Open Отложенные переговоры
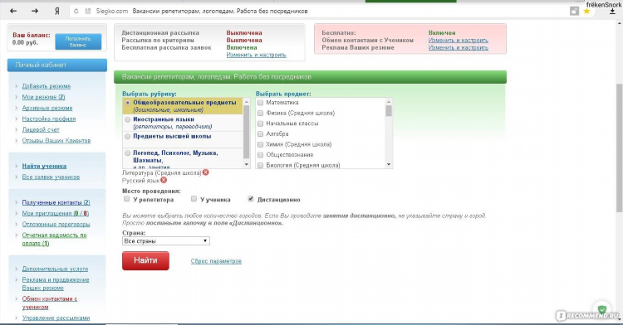This screenshot has height=325, width=623. [56, 224]
